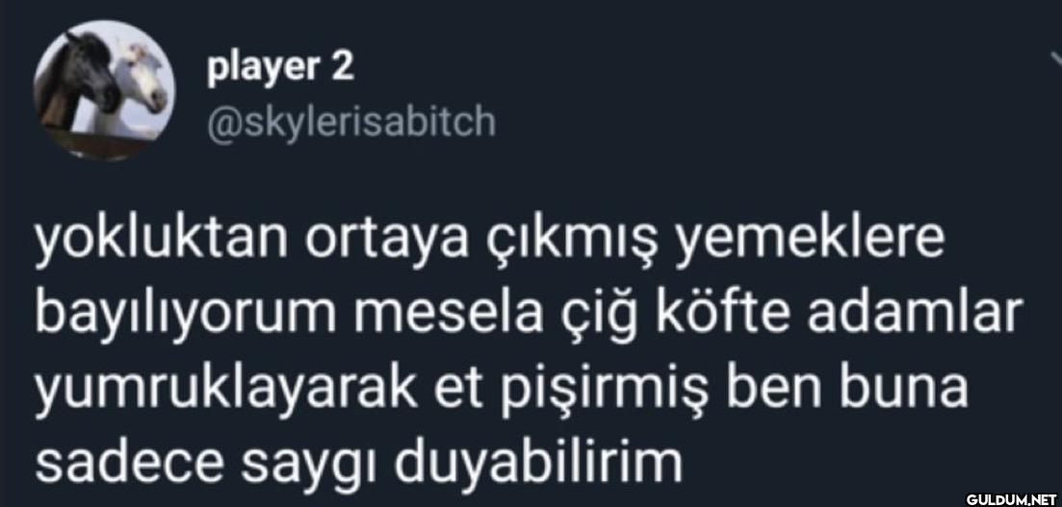Screen dimensions: 1062x507
Task: Select the first tweet line starting with yokluktan
Action: point(489,241)
